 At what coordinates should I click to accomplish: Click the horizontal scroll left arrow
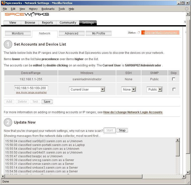coord(3,176)
